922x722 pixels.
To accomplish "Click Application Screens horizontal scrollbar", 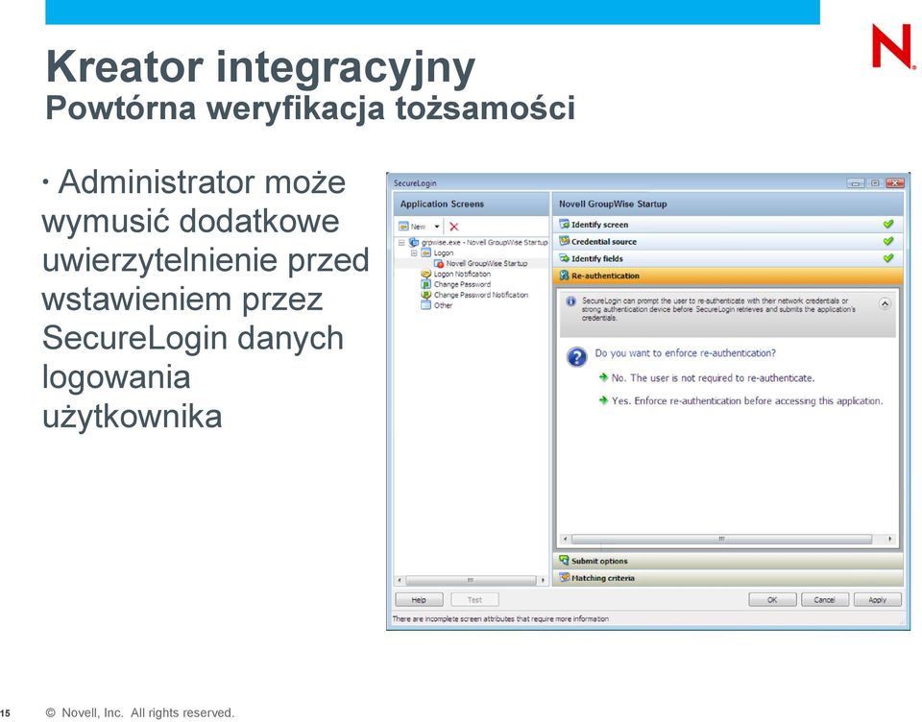I will point(471,580).
